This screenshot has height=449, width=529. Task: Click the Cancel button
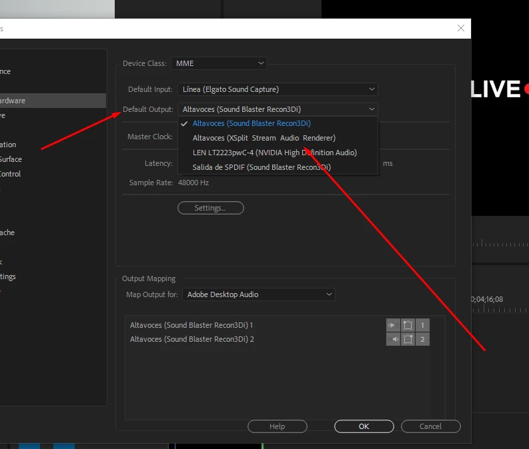430,426
